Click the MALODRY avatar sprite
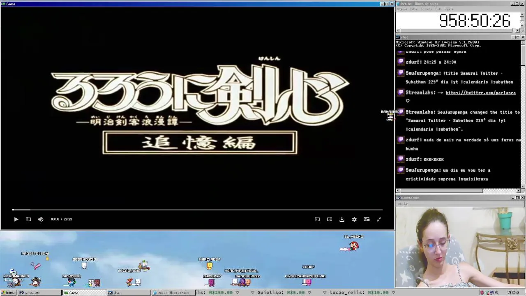526x296 pixels. tap(212, 282)
